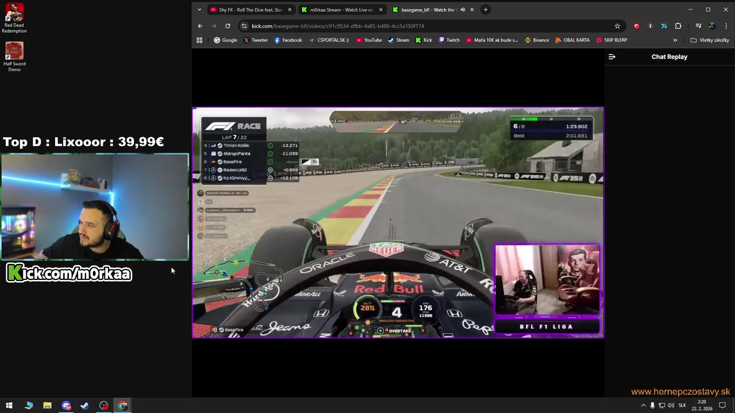Bookmark this page with the star icon
This screenshot has width=735, height=413.
617,26
